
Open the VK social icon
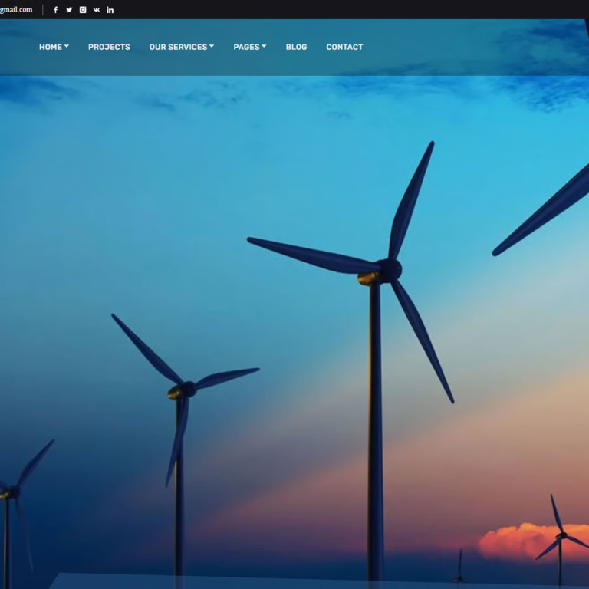click(97, 10)
